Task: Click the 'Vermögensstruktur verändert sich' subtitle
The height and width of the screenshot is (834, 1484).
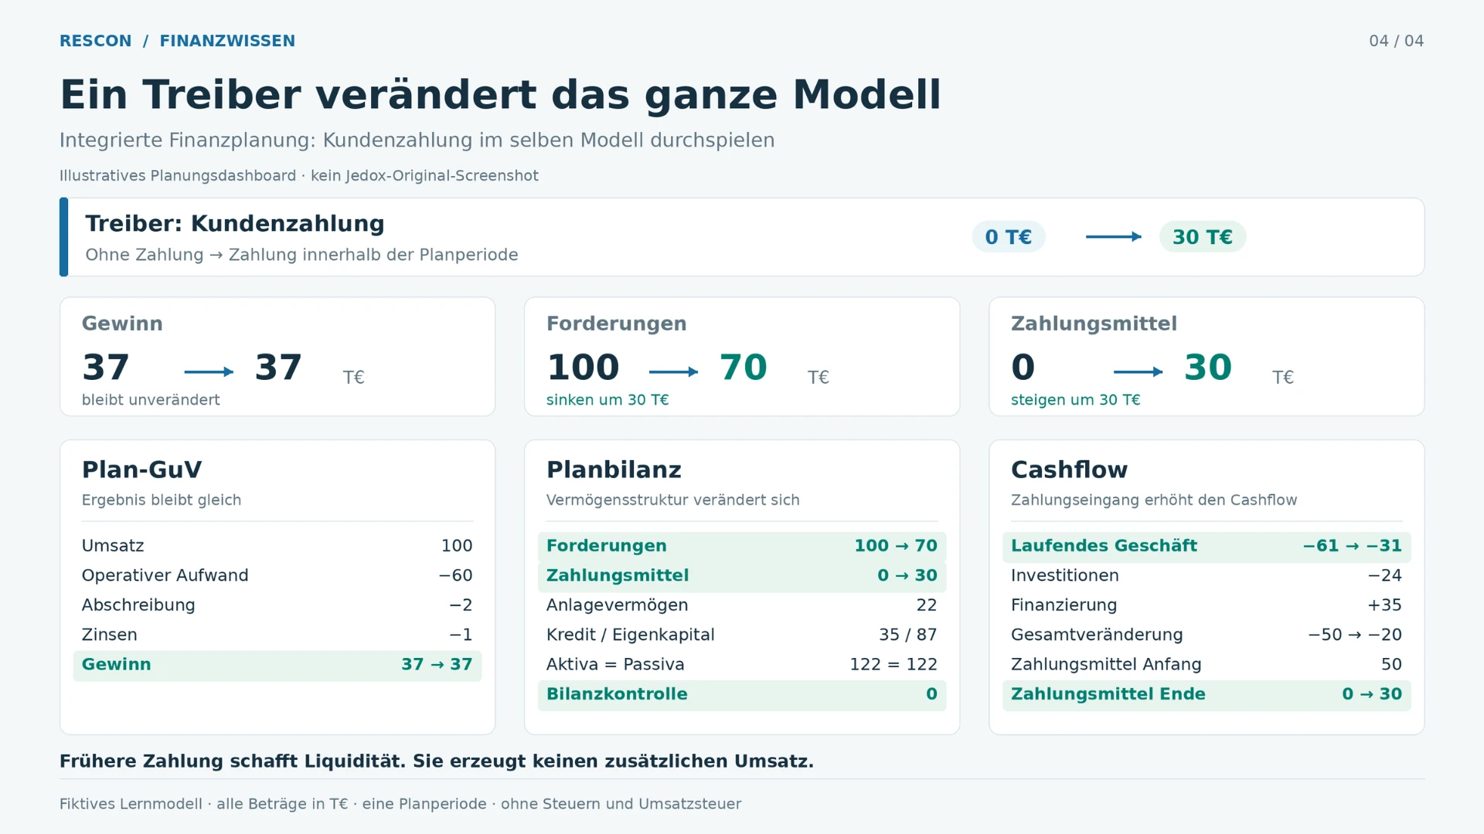Action: tap(672, 500)
